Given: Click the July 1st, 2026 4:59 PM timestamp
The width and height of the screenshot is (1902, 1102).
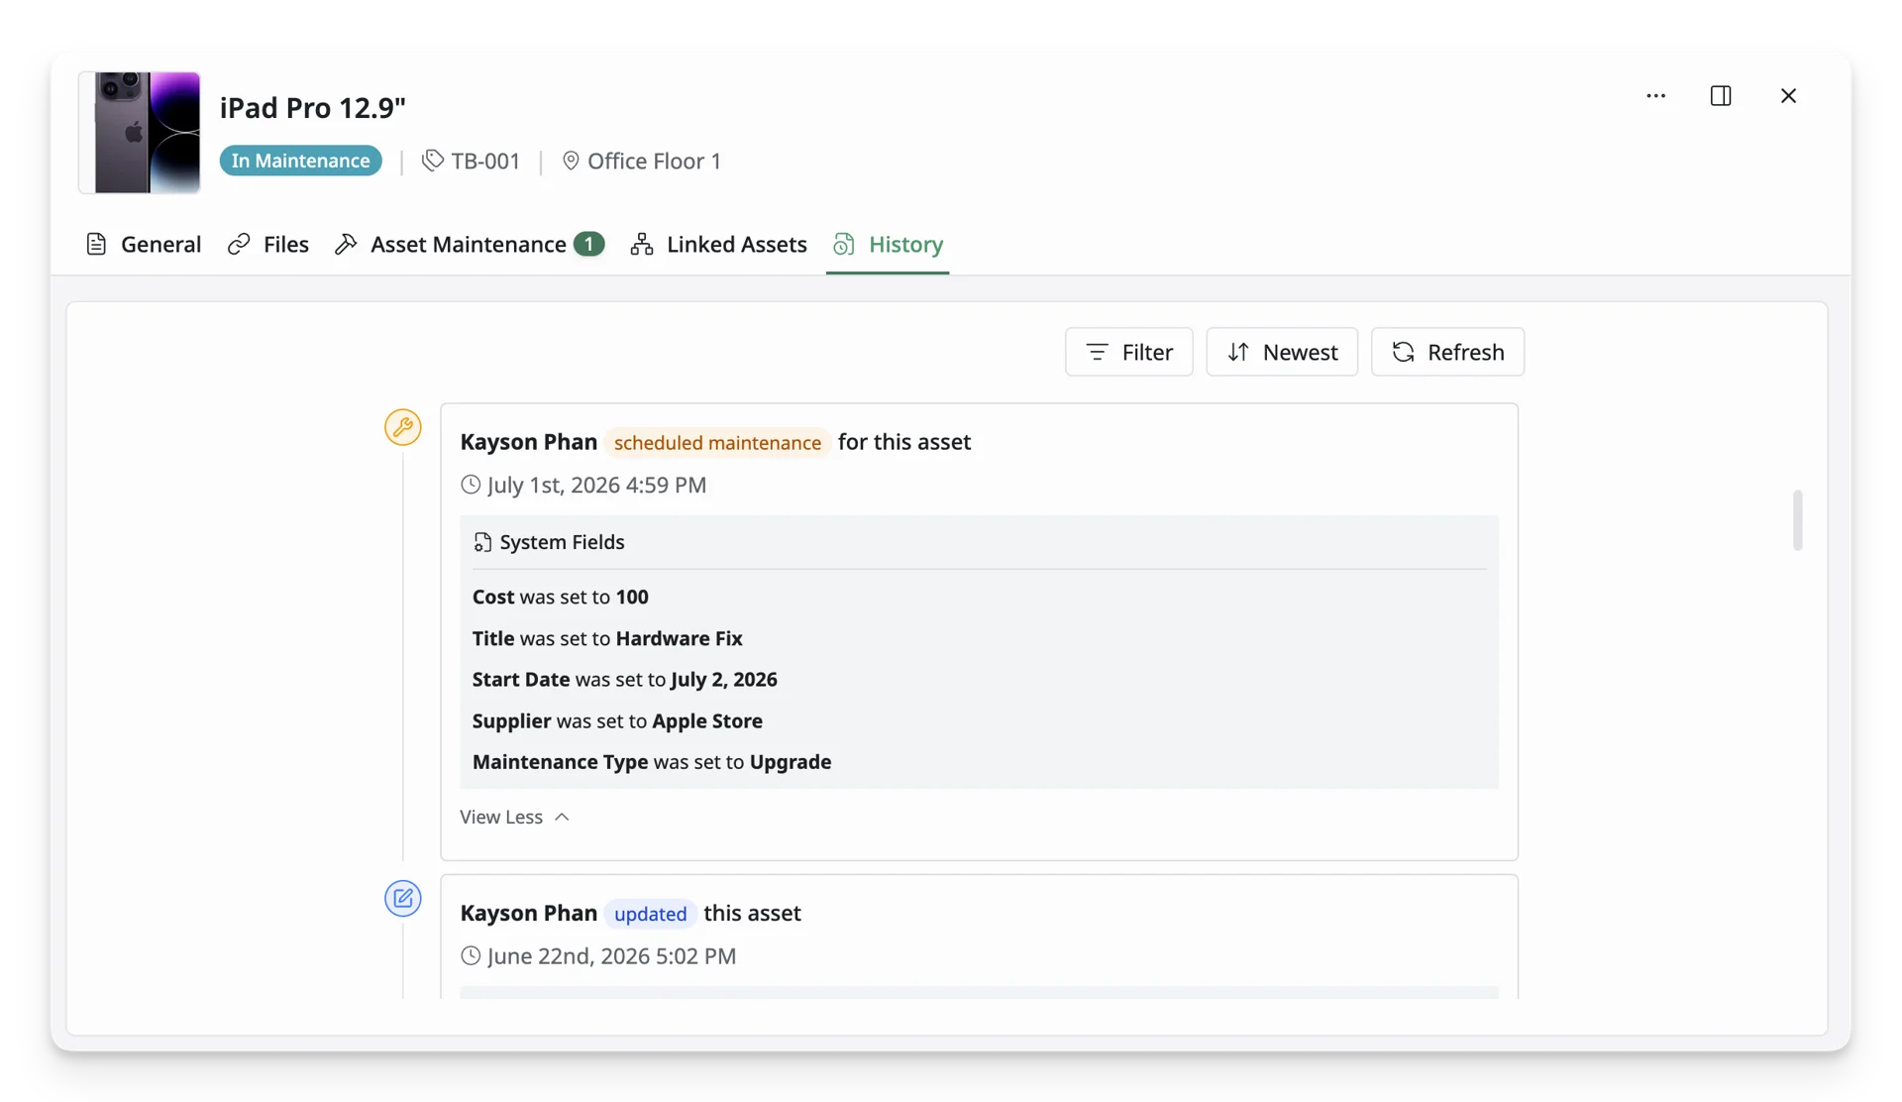Looking at the screenshot, I should tap(596, 485).
